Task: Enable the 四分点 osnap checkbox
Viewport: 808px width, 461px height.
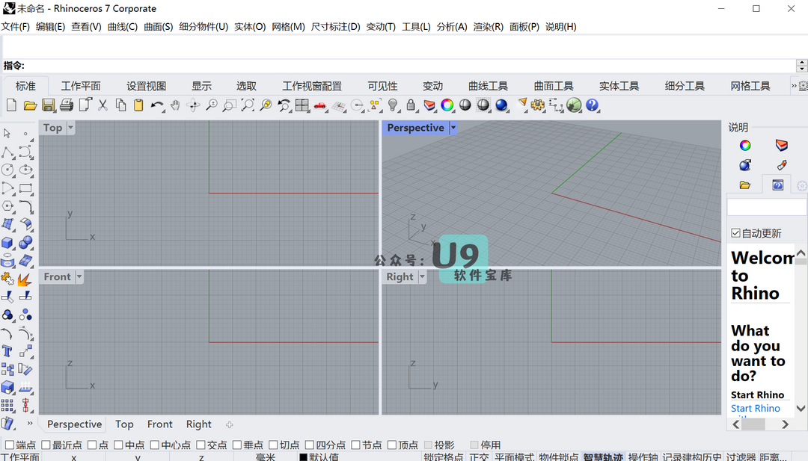Action: 309,445
